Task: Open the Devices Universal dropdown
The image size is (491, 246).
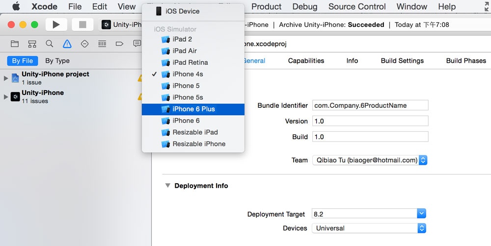Action: 369,228
